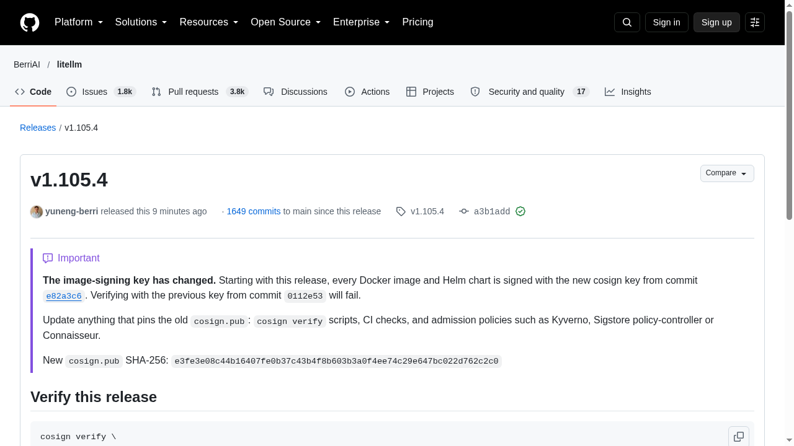Open the Pull requests tab
794x446 pixels.
click(x=200, y=92)
